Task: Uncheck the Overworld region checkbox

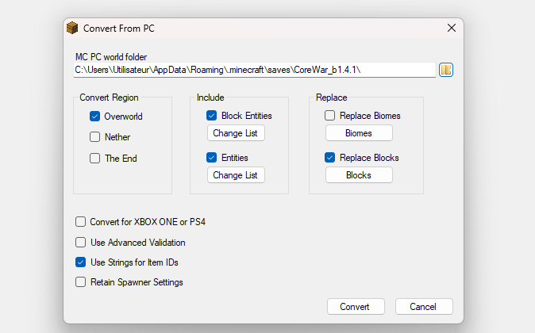Action: pos(94,117)
